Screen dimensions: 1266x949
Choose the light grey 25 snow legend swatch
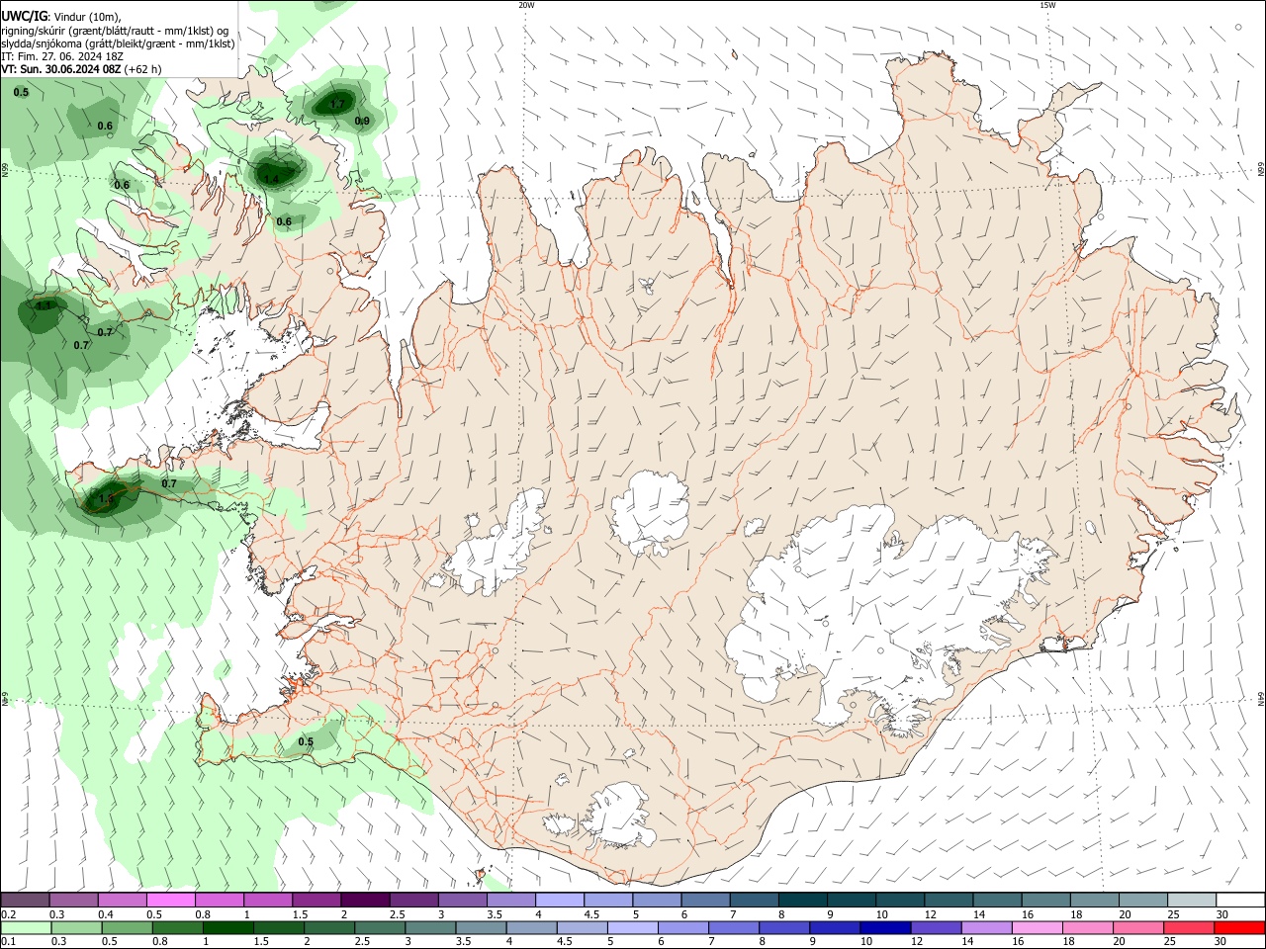1192,901
